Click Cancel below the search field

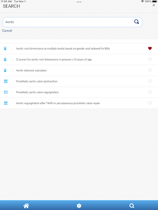tap(7, 31)
